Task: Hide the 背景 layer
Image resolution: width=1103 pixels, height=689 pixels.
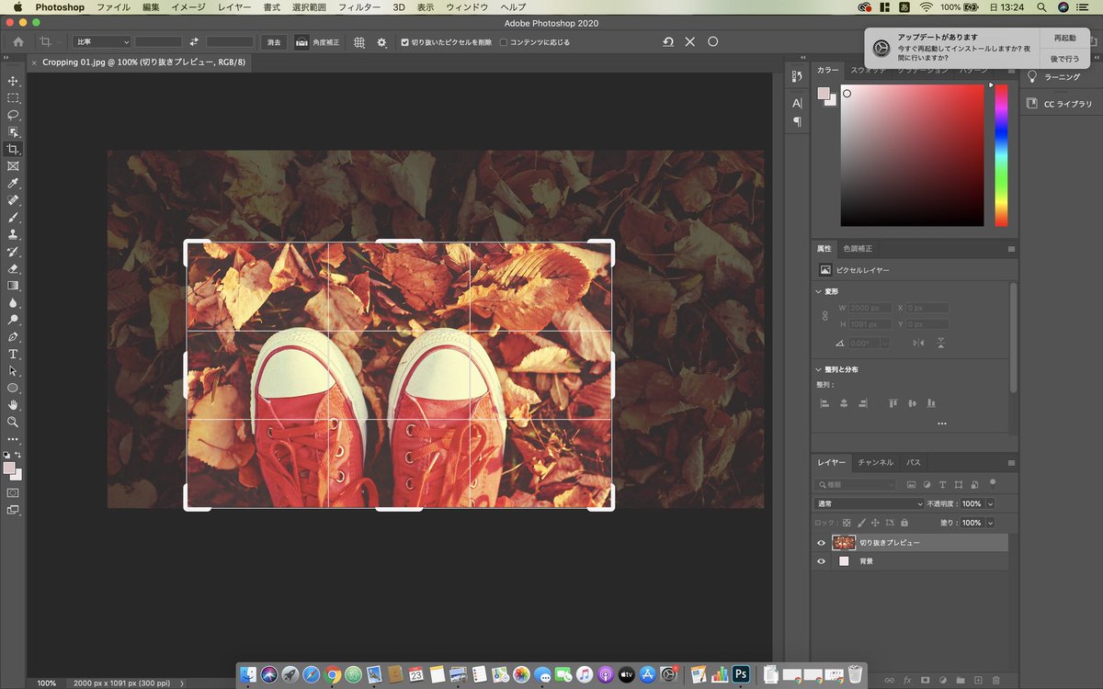Action: tap(822, 560)
